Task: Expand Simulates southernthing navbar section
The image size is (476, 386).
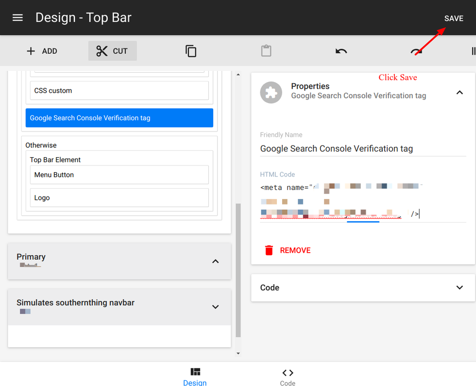Action: click(216, 307)
